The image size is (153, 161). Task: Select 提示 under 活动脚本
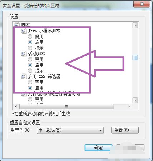(x=30, y=71)
